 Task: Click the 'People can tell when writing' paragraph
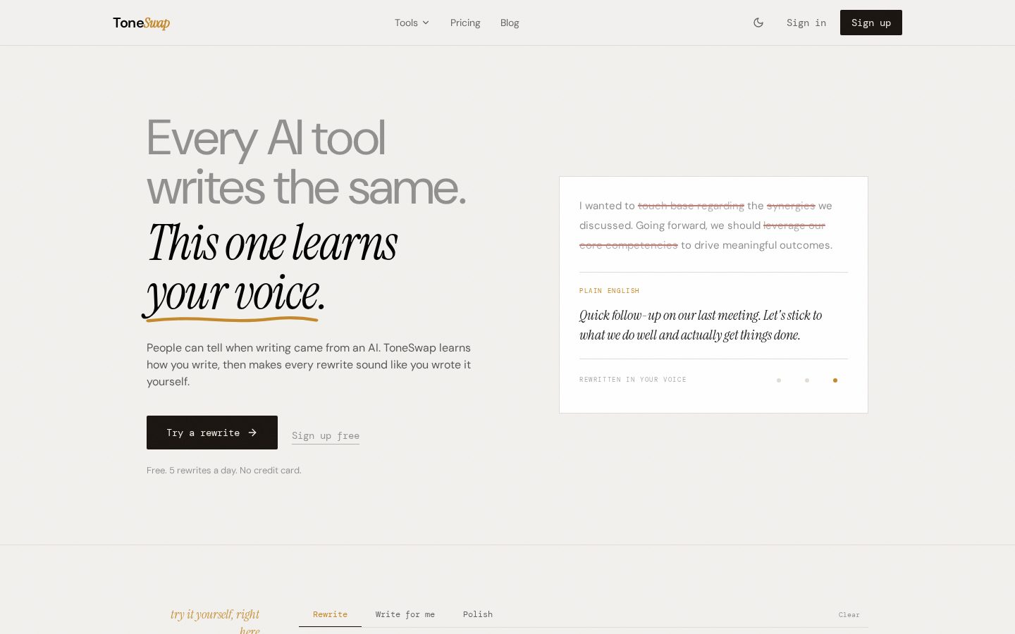309,364
